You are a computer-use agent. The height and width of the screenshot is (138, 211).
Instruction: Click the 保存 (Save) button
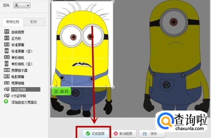click(x=150, y=133)
